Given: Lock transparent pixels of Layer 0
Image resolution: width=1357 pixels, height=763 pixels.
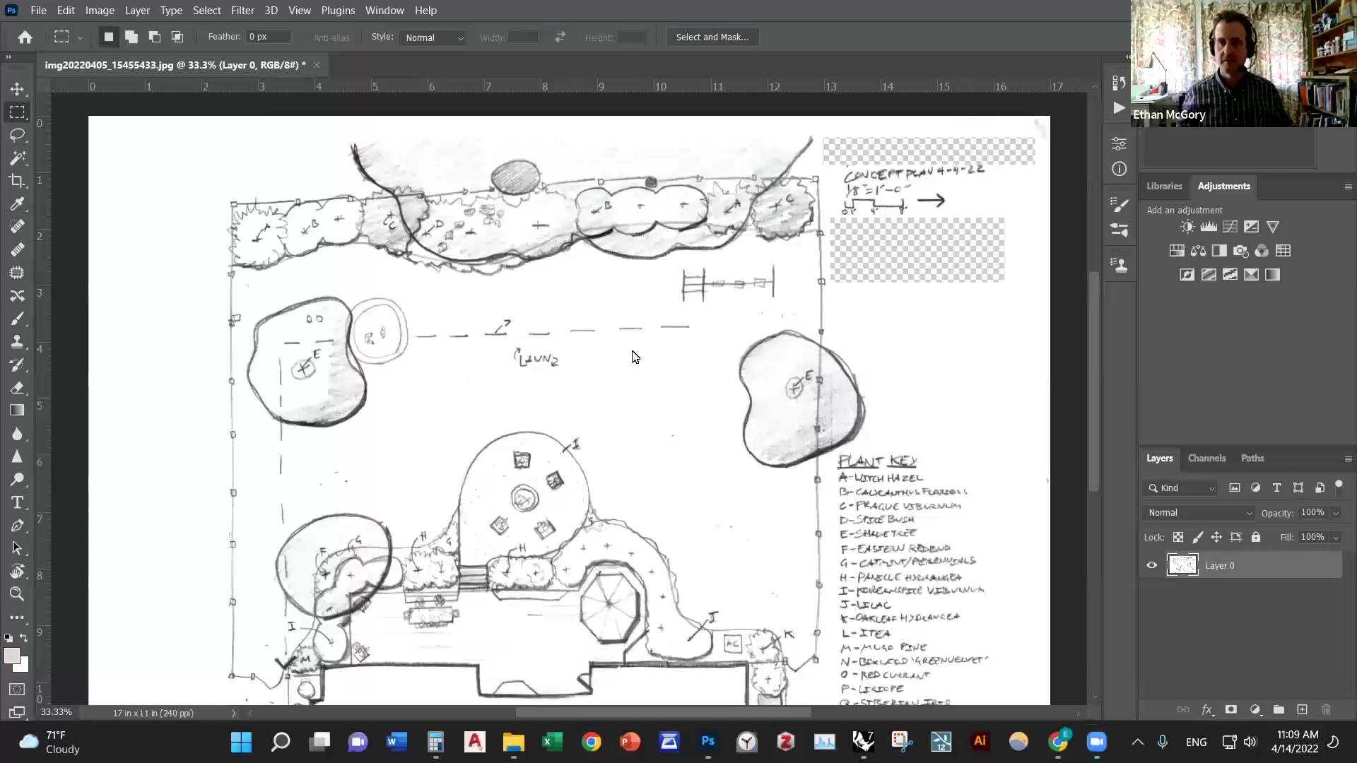Looking at the screenshot, I should coord(1178,537).
